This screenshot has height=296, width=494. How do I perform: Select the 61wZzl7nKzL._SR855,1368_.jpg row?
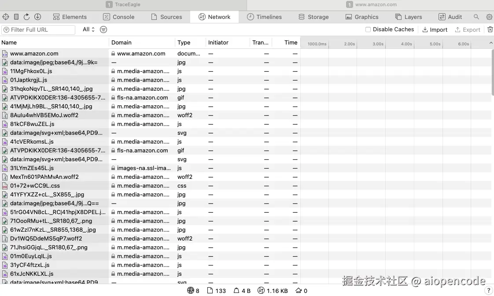(150, 230)
